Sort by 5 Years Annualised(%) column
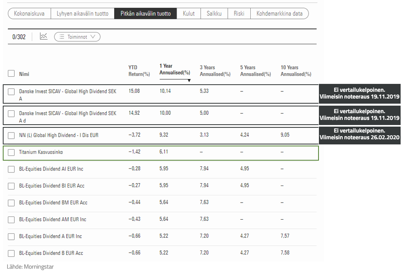This screenshot has height=273, width=403. [x=255, y=71]
